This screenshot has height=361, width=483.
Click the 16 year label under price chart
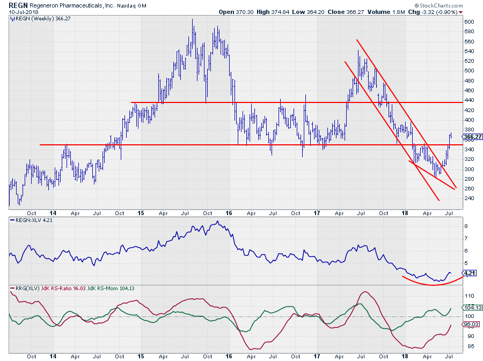tap(229, 213)
